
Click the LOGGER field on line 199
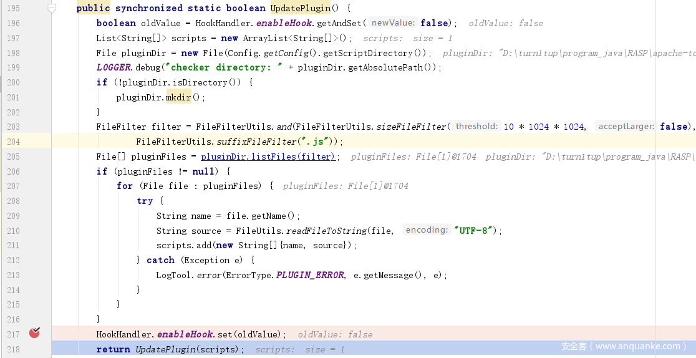coord(114,67)
